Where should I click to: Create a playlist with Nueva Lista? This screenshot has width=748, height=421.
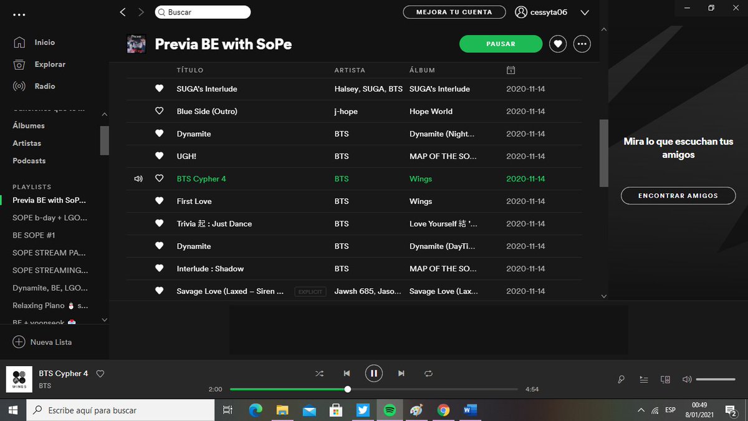(42, 342)
